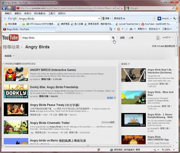This screenshot has width=180, height=153.
Task: Click the Google toolbar 搜尋 button
Action: 106,19
